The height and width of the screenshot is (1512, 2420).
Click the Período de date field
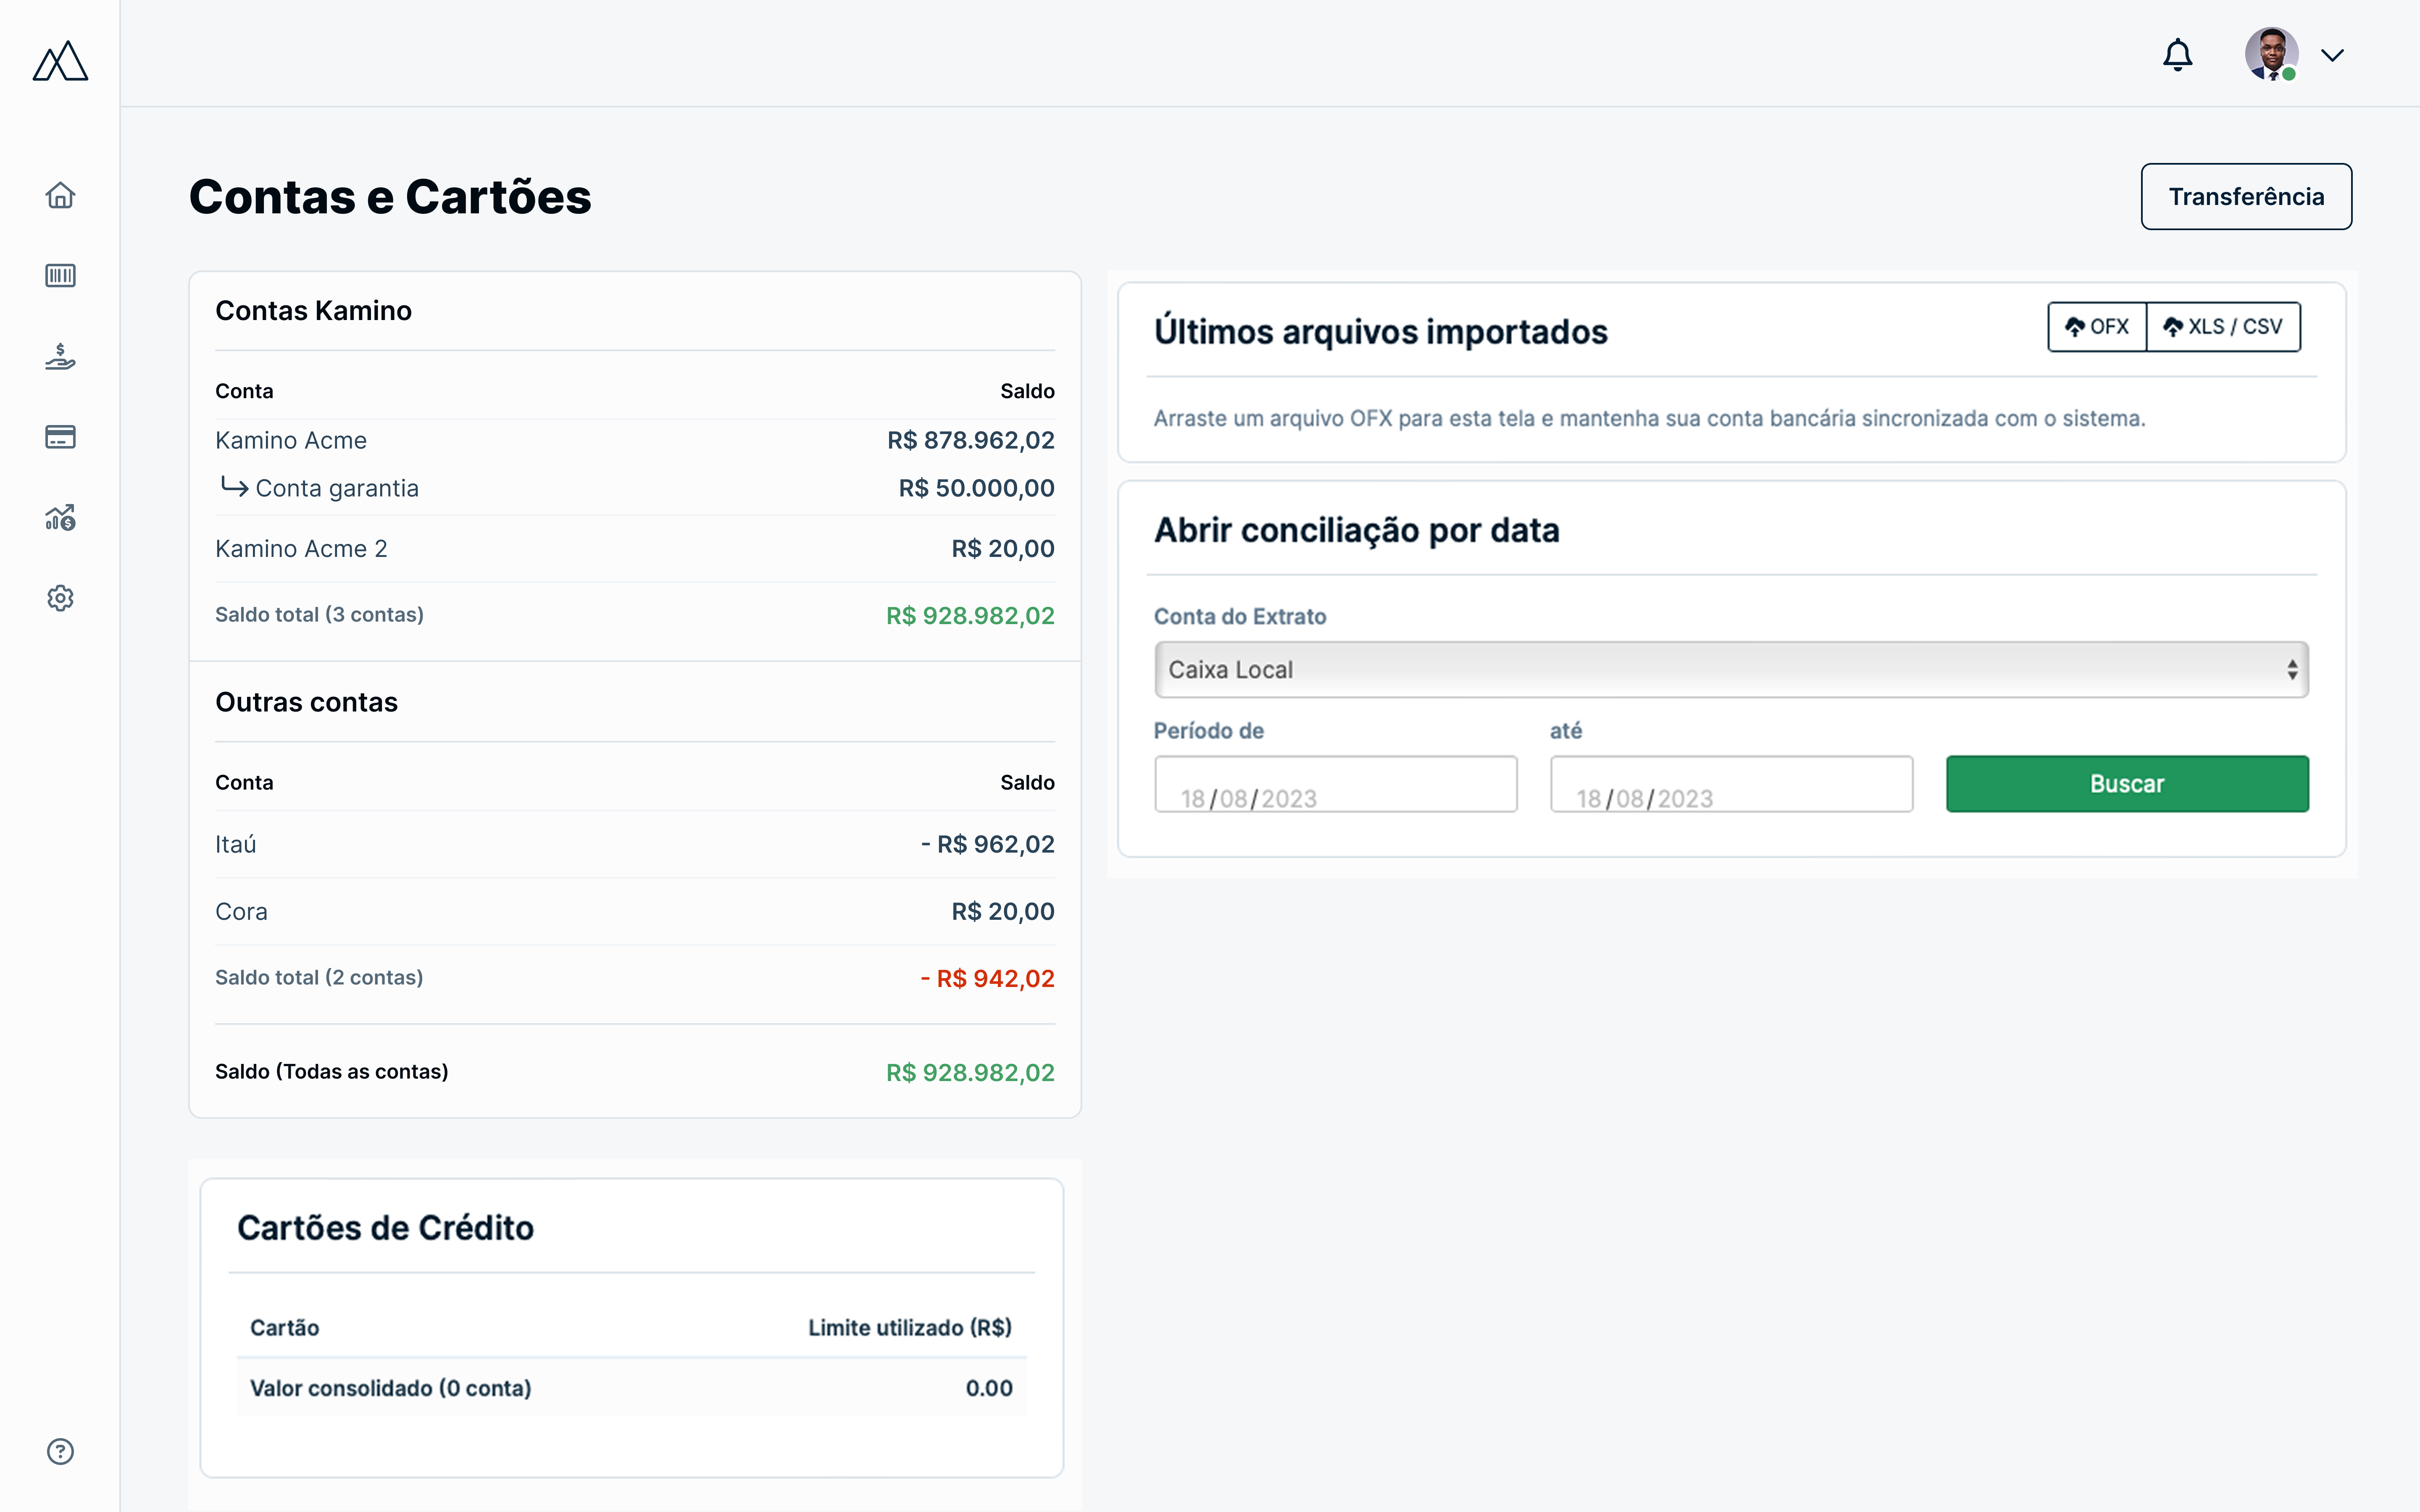point(1336,784)
